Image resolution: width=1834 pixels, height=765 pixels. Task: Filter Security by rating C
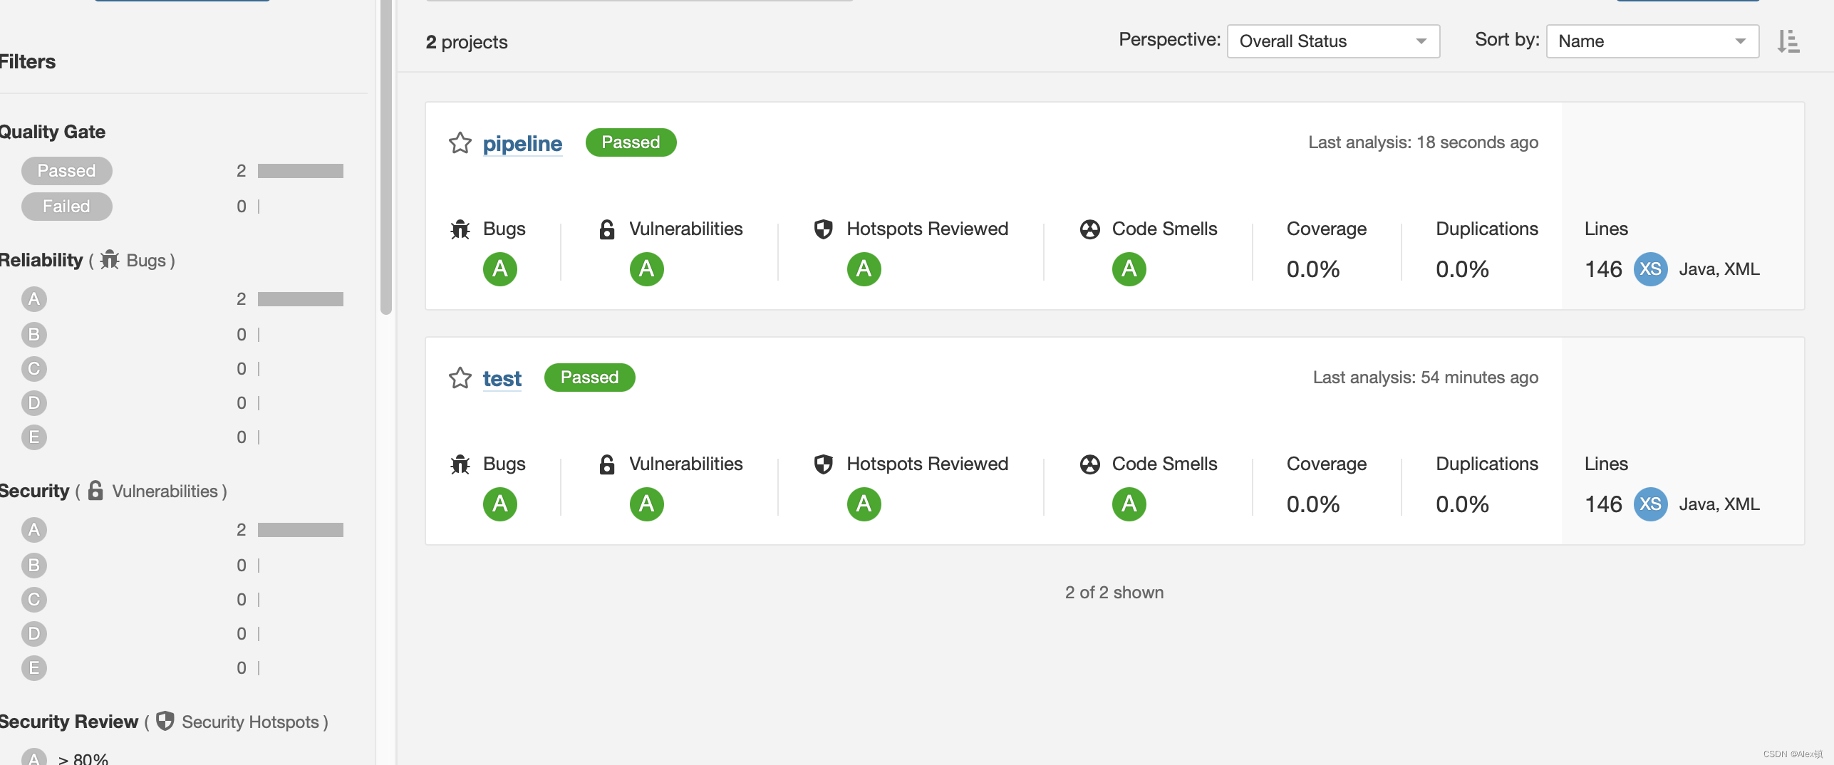[x=33, y=600]
